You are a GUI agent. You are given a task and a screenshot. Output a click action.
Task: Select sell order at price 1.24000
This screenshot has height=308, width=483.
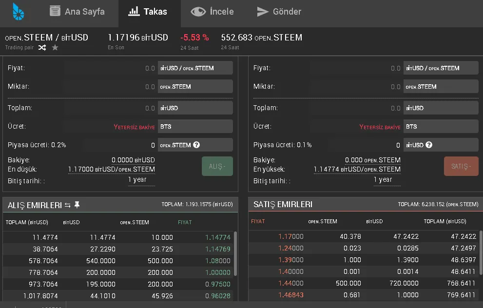click(364, 248)
